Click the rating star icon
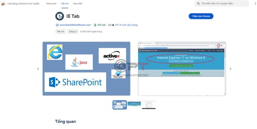Viewport: 257px width, 129px height. [113, 25]
